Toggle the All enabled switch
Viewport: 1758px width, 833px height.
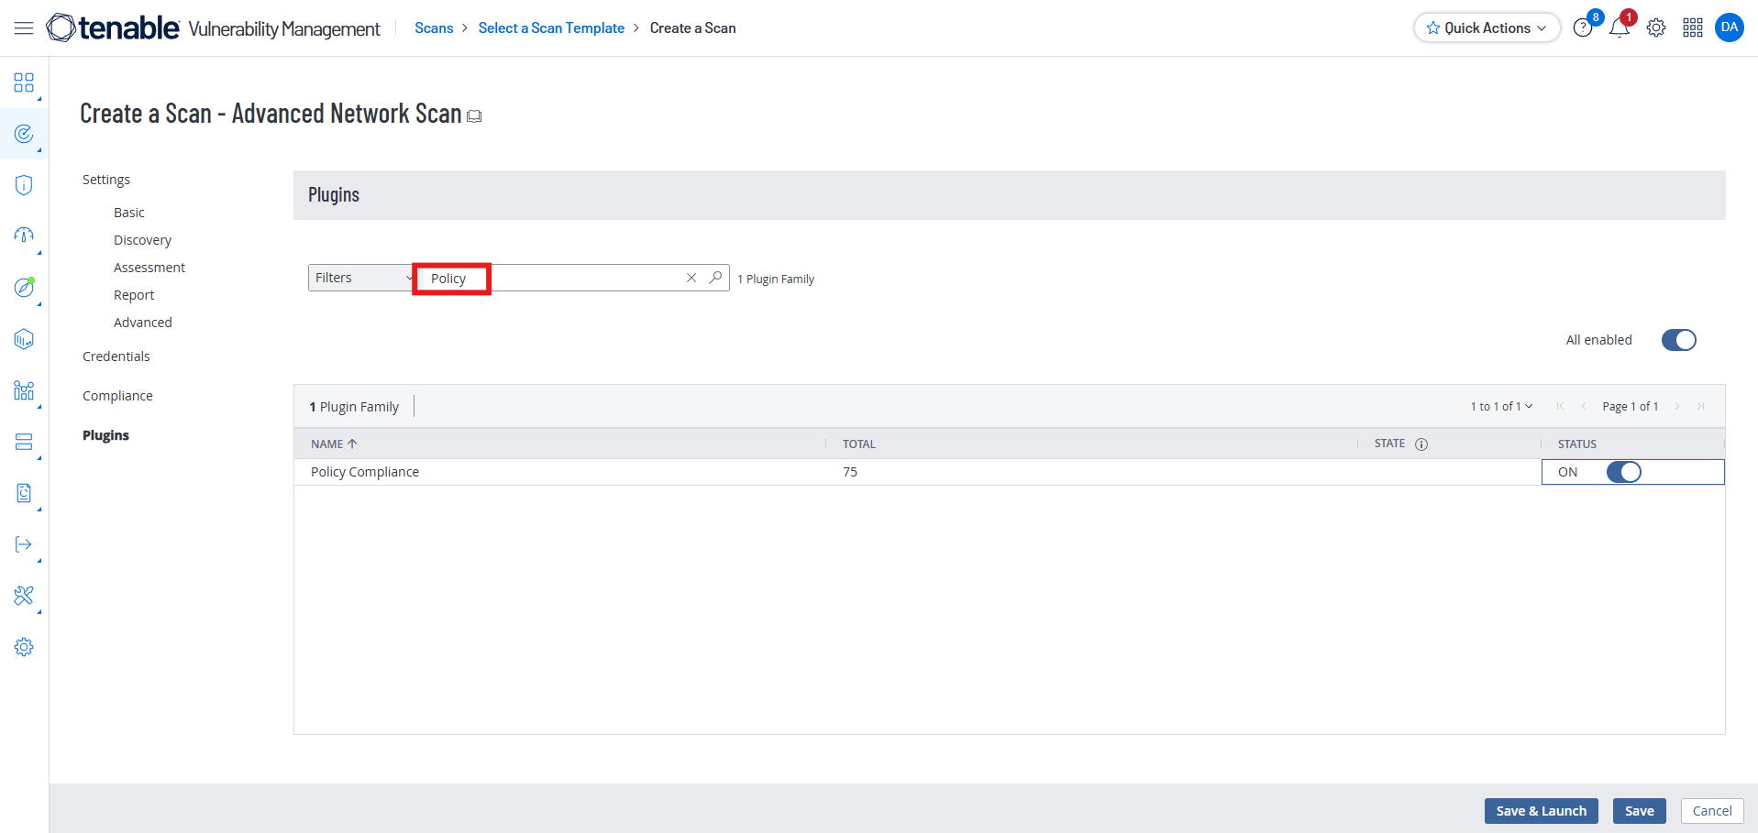tap(1678, 340)
